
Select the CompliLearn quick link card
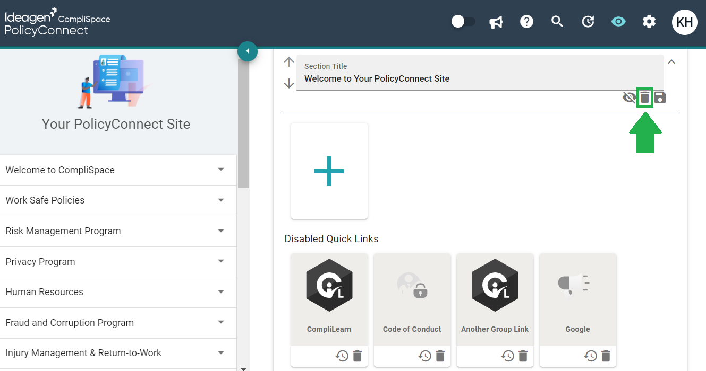(329, 299)
